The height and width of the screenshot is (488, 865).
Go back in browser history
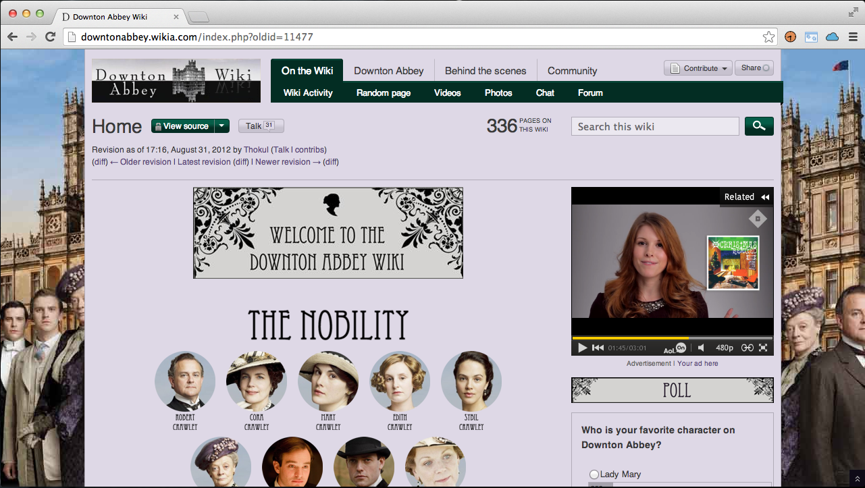tap(12, 37)
